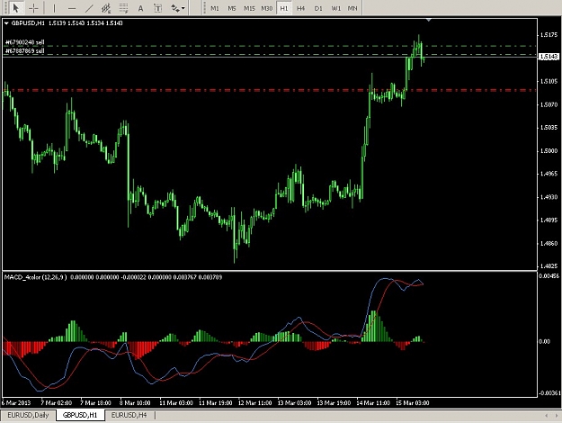Click the 14 Mar 11:00 time label
Screen dimensions: 562x423
tap(373, 403)
